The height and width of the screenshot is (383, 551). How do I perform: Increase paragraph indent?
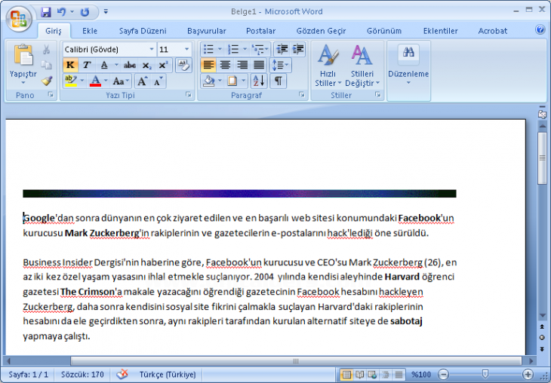tap(298, 49)
